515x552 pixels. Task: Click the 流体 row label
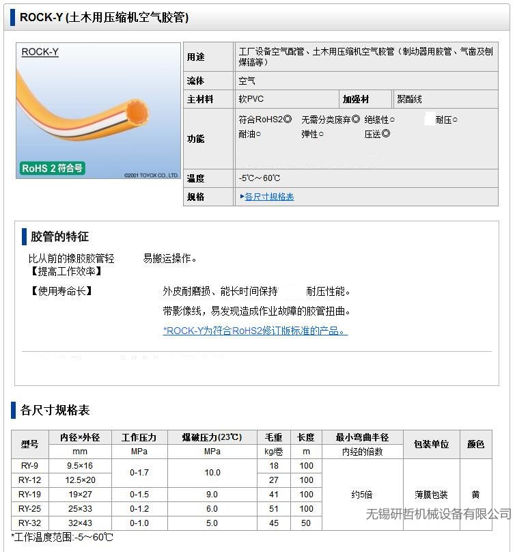coord(196,81)
